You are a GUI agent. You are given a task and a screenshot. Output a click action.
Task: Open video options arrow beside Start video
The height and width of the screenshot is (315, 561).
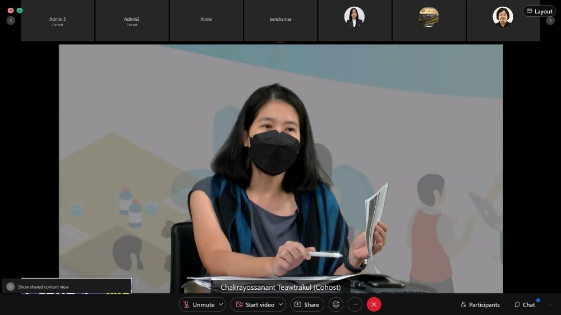pyautogui.click(x=280, y=304)
